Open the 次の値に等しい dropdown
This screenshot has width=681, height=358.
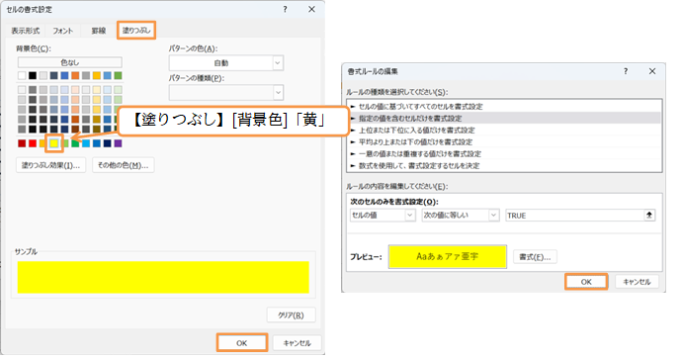click(x=461, y=215)
